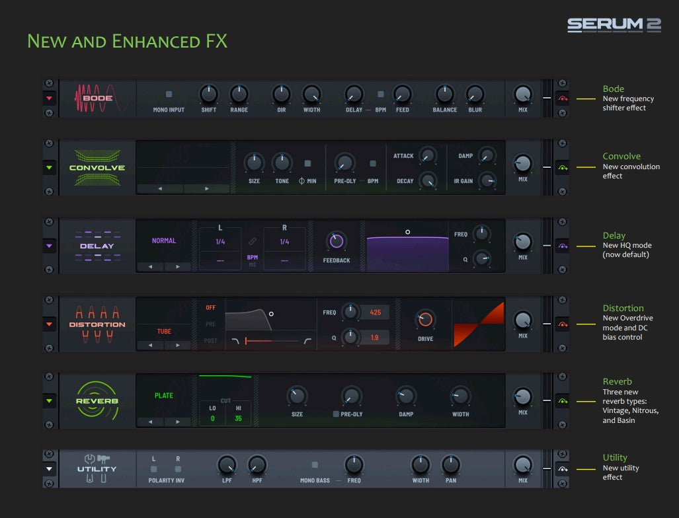Select the Distortion low-pass filter shape icon
679x518 pixels.
[x=235, y=341]
